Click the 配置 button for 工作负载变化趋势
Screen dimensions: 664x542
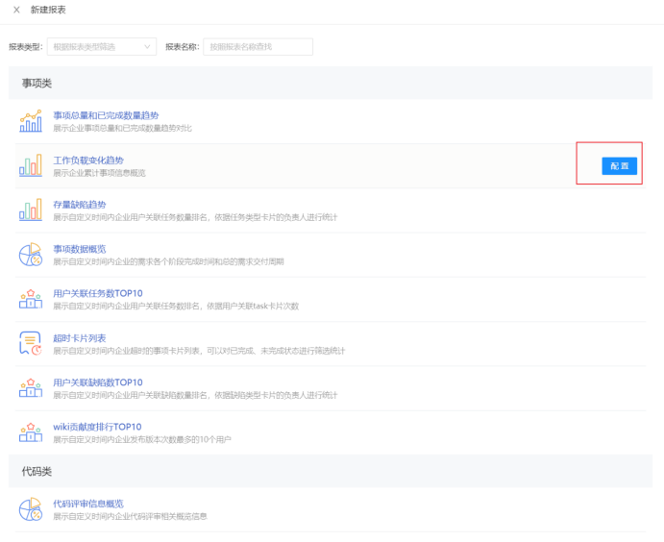click(619, 166)
